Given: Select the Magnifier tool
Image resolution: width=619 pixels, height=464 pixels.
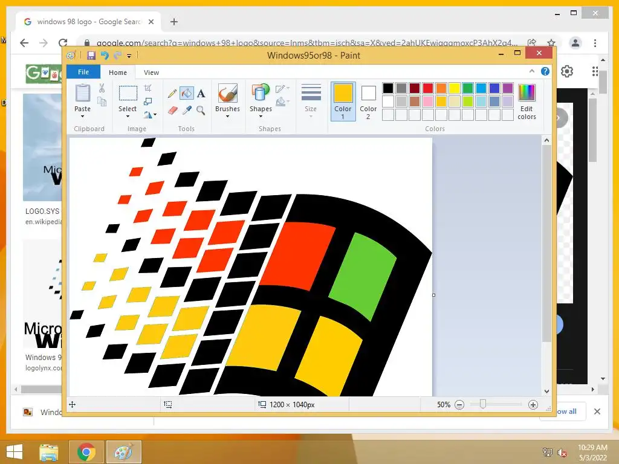Looking at the screenshot, I should pyautogui.click(x=201, y=111).
